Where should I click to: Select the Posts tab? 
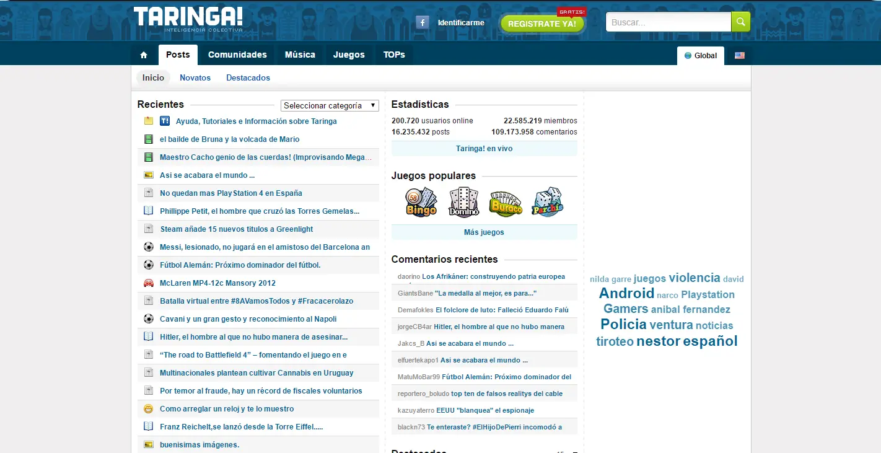pos(178,55)
